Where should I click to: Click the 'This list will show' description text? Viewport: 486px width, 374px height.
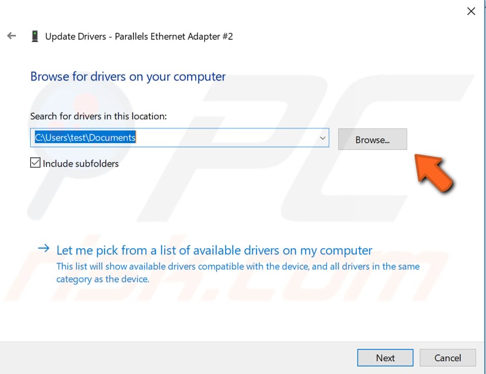(237, 273)
